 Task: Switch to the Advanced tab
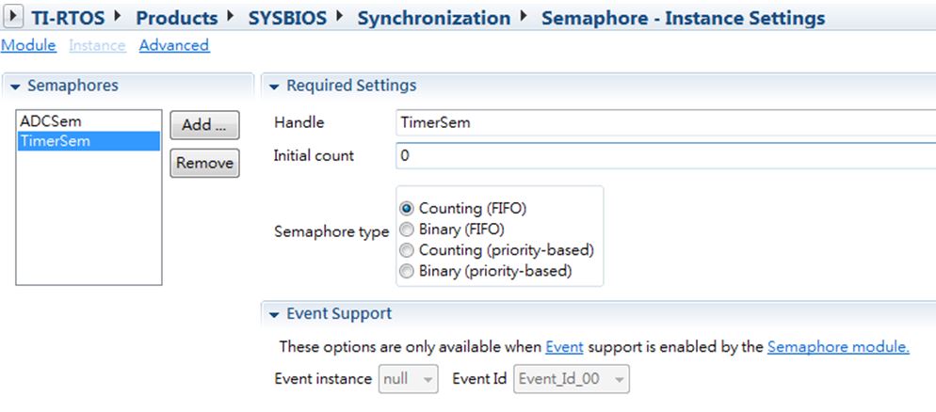click(174, 45)
